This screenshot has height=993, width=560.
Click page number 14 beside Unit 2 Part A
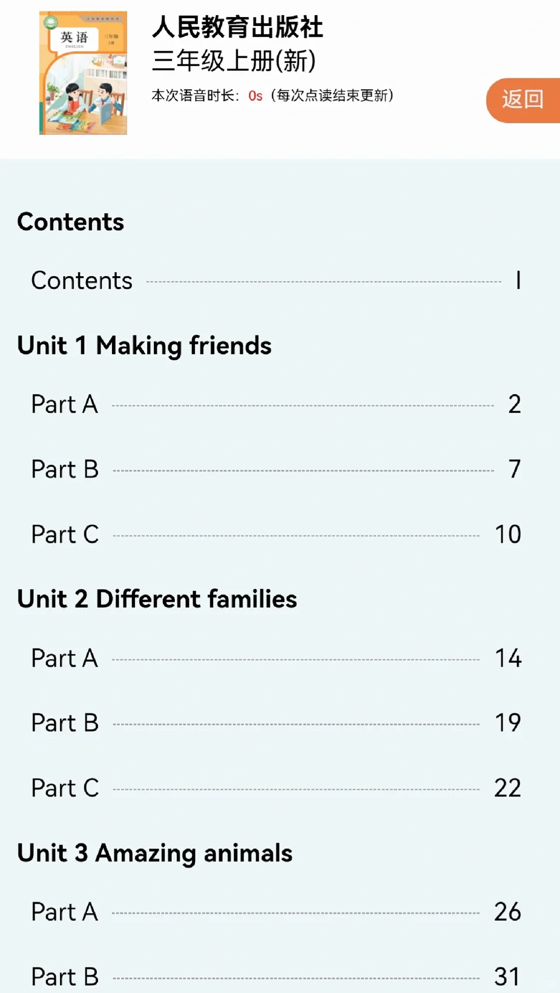point(508,659)
